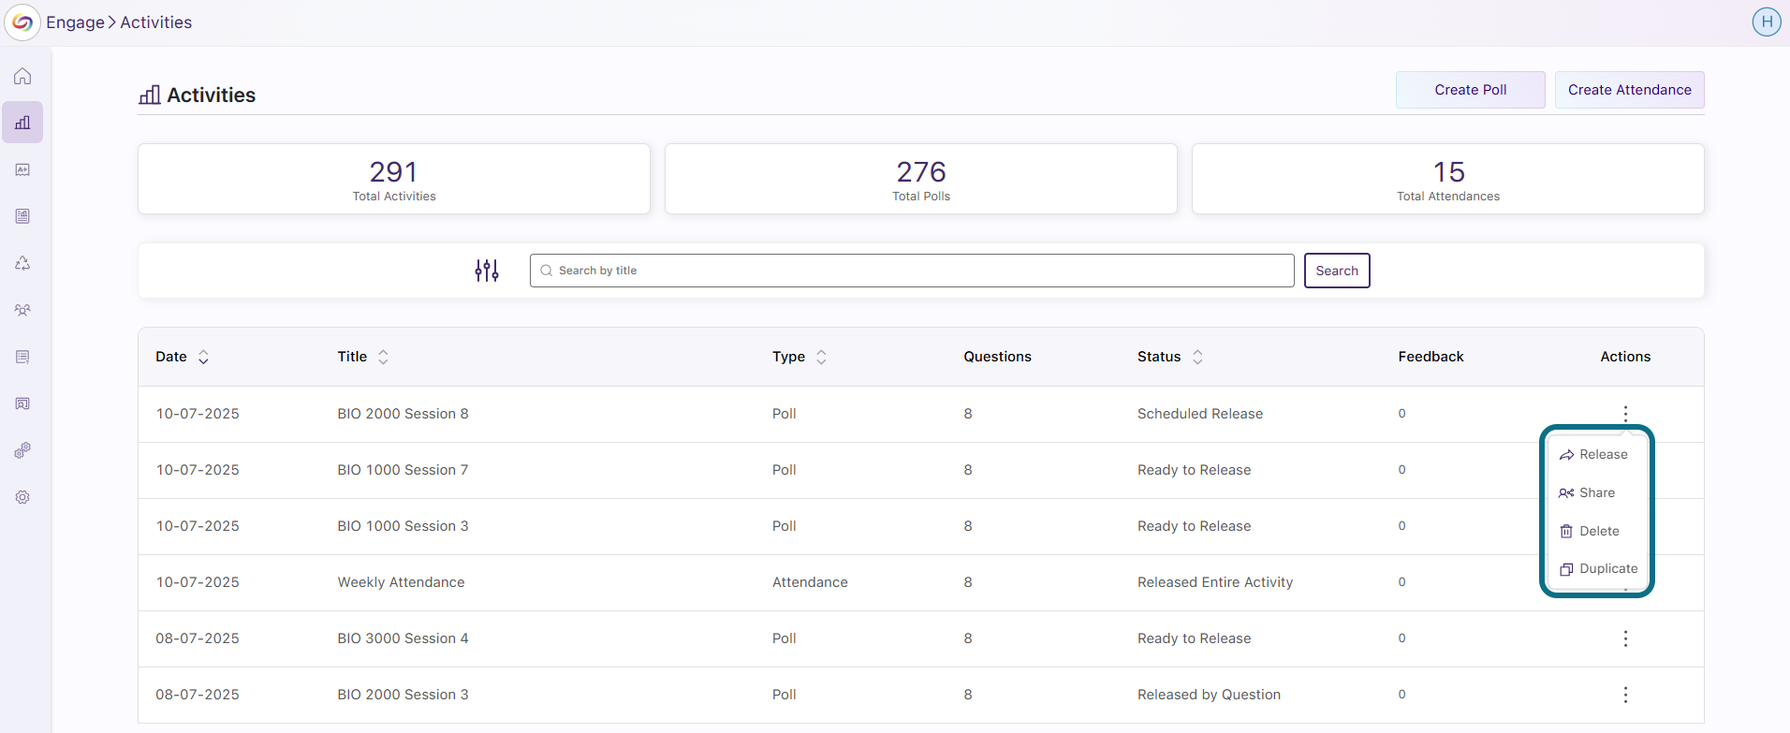This screenshot has height=733, width=1790.
Task: Click the Engage logo icon
Action: [22, 22]
